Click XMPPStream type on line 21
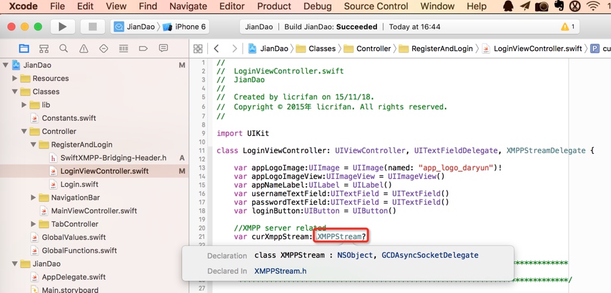This screenshot has height=293, width=611. point(339,237)
